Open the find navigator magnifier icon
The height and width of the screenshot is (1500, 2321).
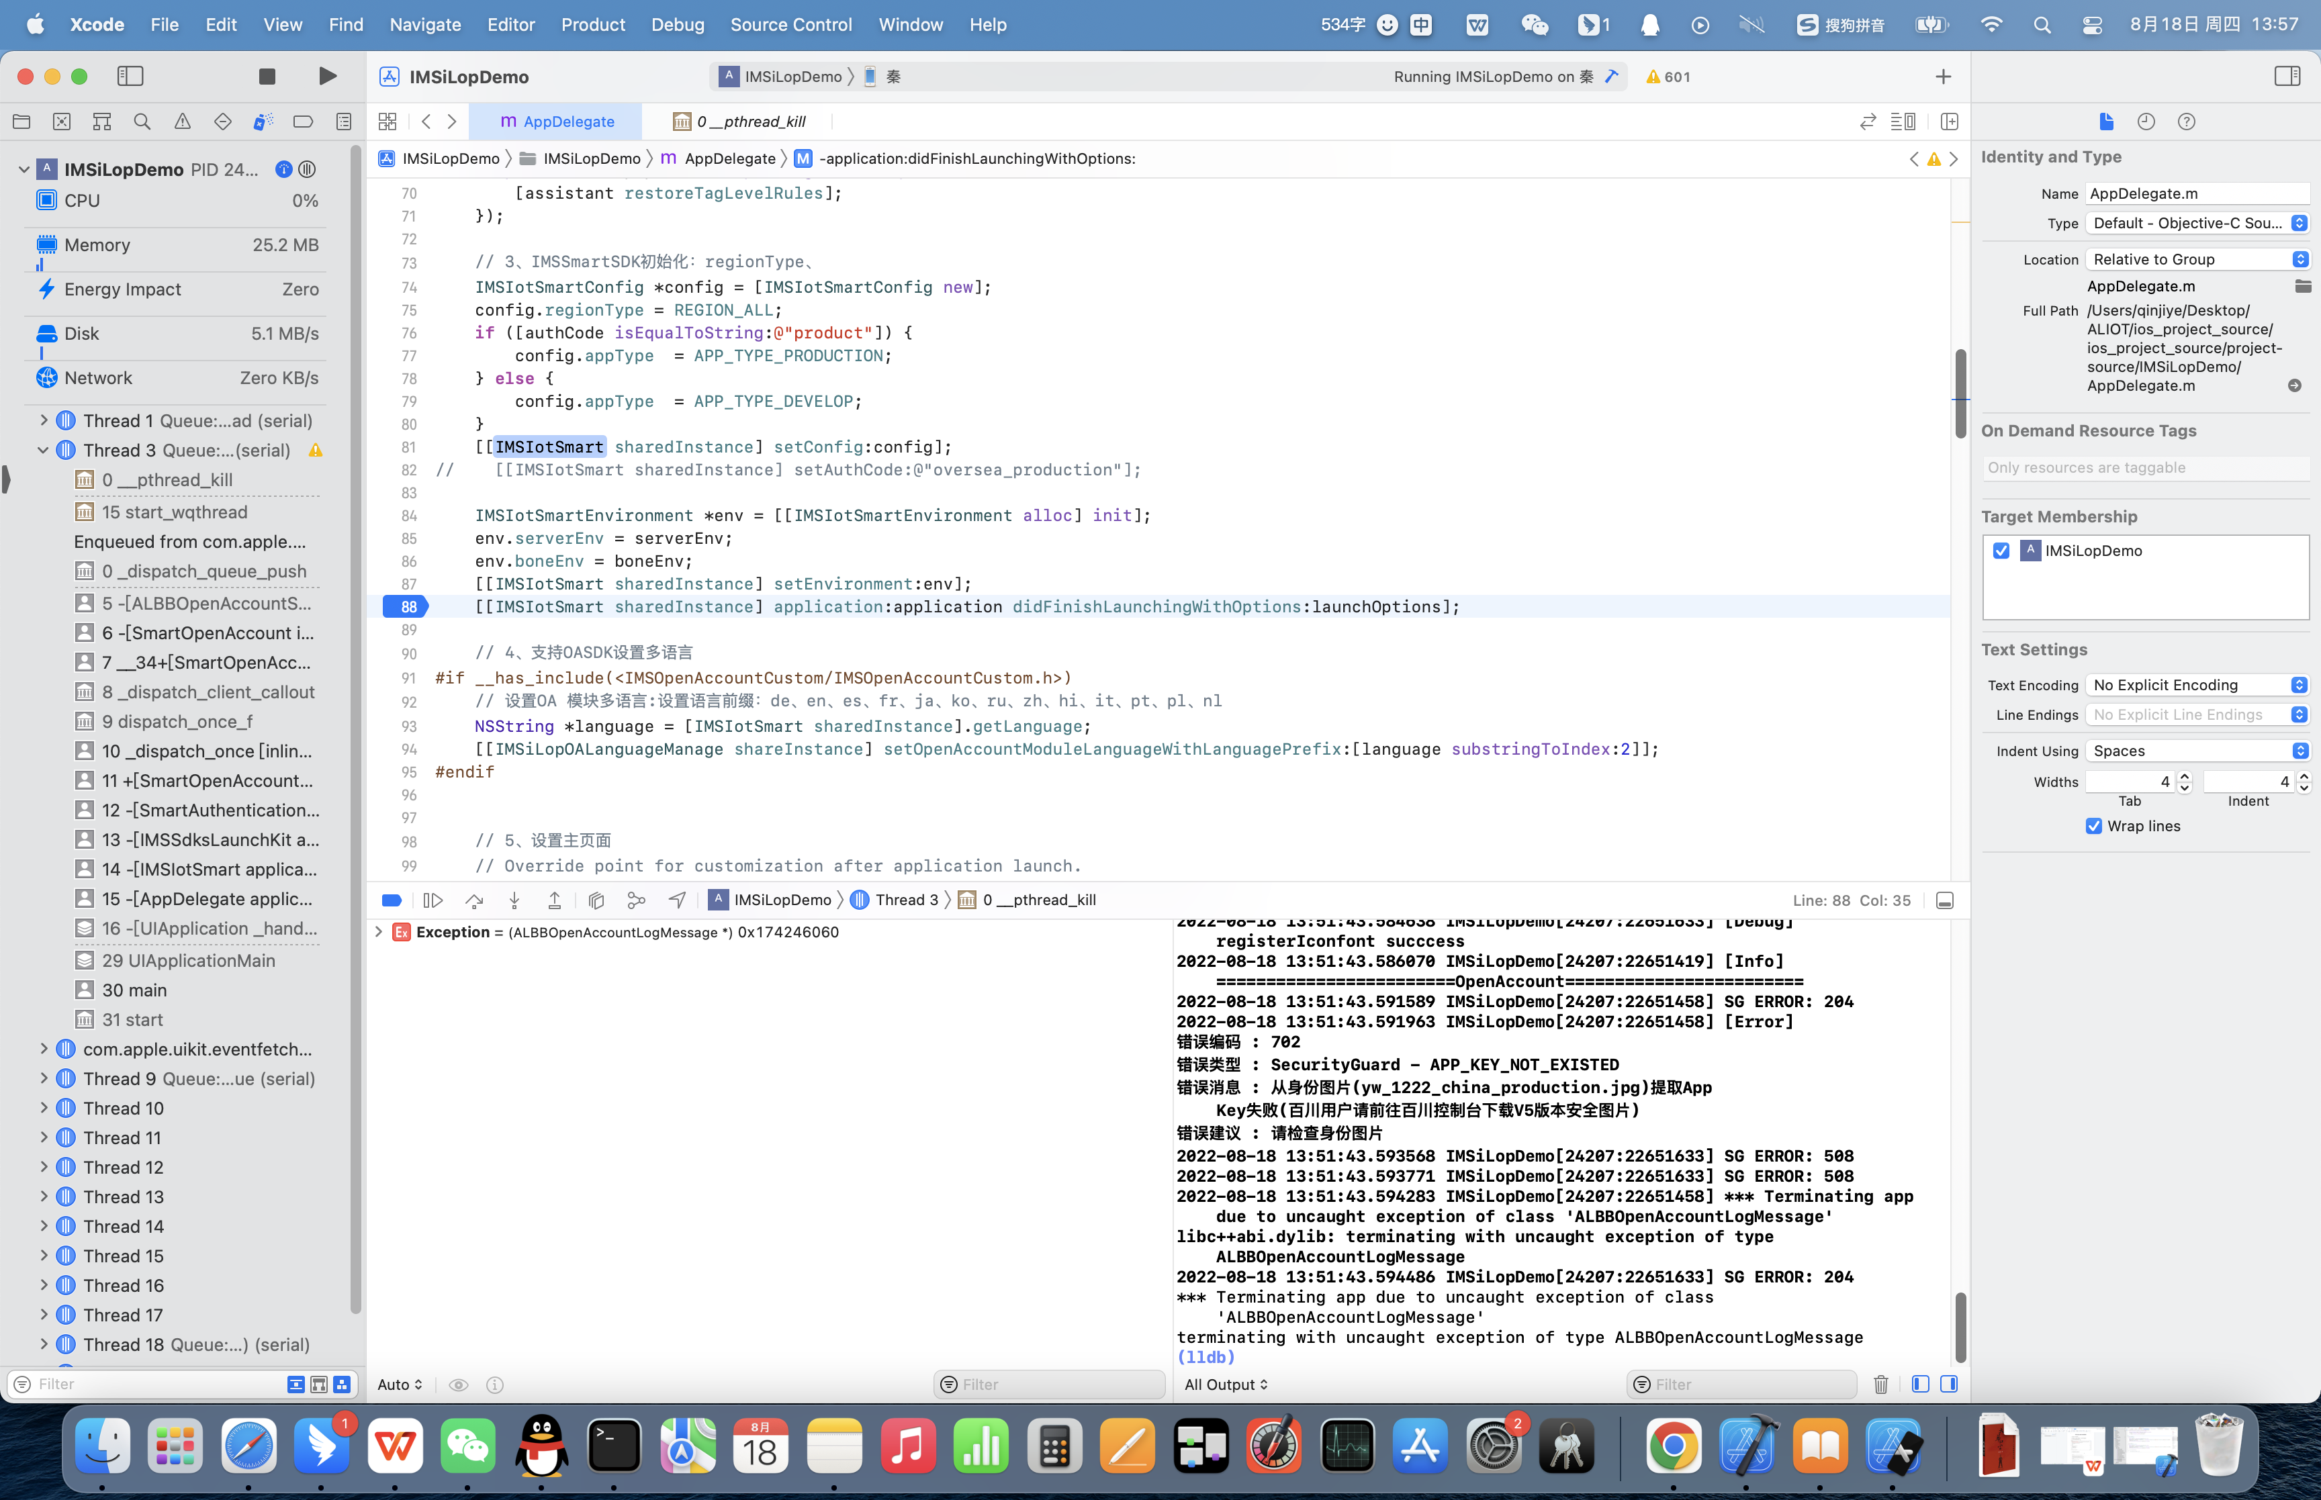142,122
